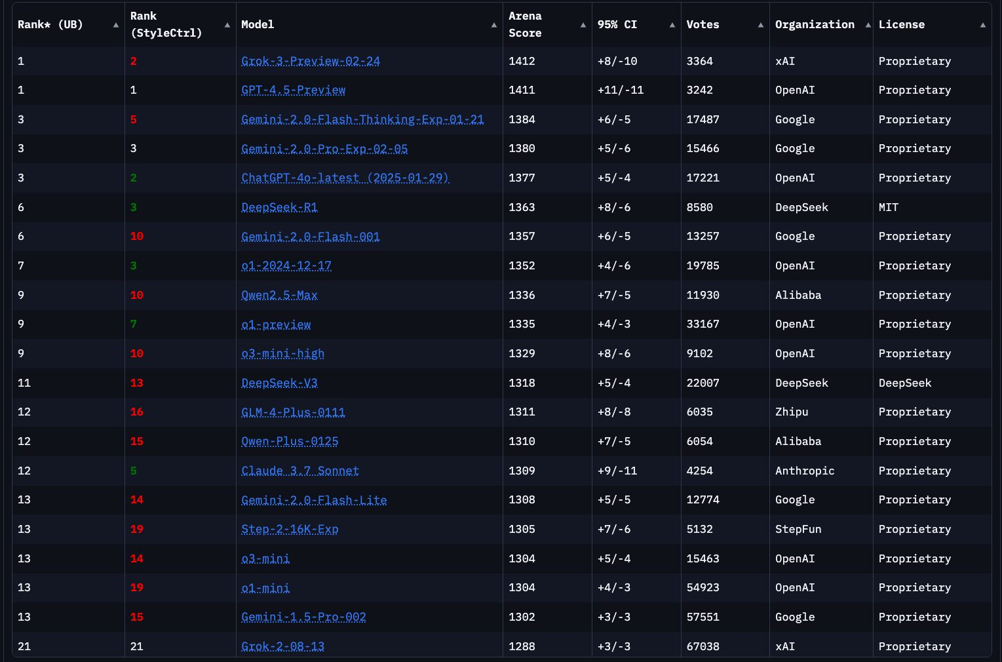Open the o3-mini model link

click(265, 558)
